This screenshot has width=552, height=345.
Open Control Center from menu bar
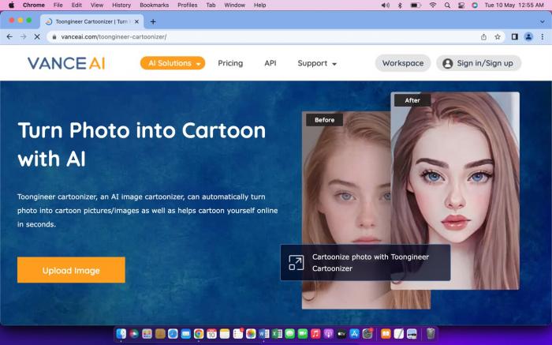461,5
